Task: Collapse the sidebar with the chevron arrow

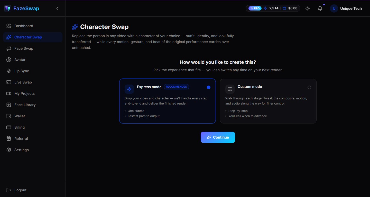Action: tap(57, 8)
